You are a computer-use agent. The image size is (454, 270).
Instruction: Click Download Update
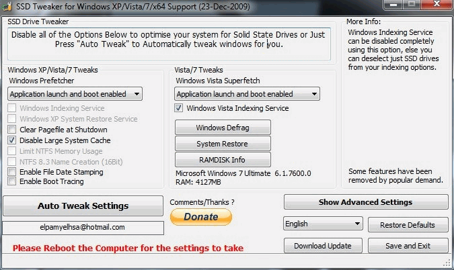click(x=323, y=246)
